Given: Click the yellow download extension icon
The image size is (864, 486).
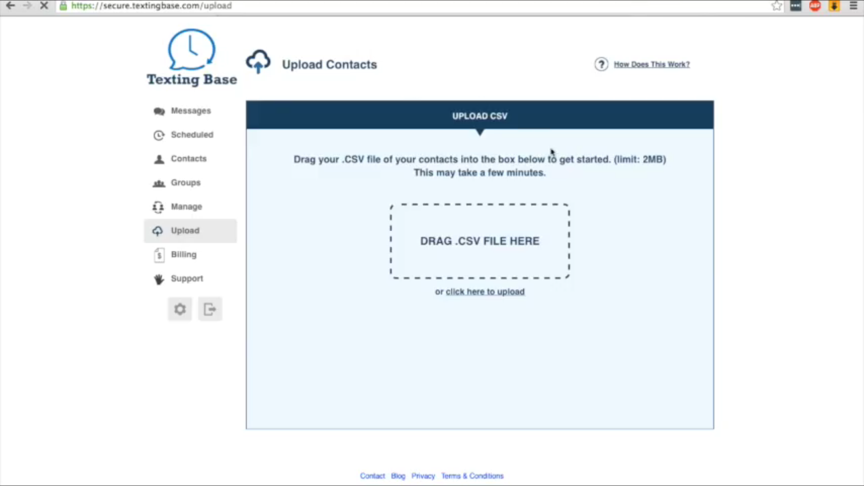Looking at the screenshot, I should point(834,6).
